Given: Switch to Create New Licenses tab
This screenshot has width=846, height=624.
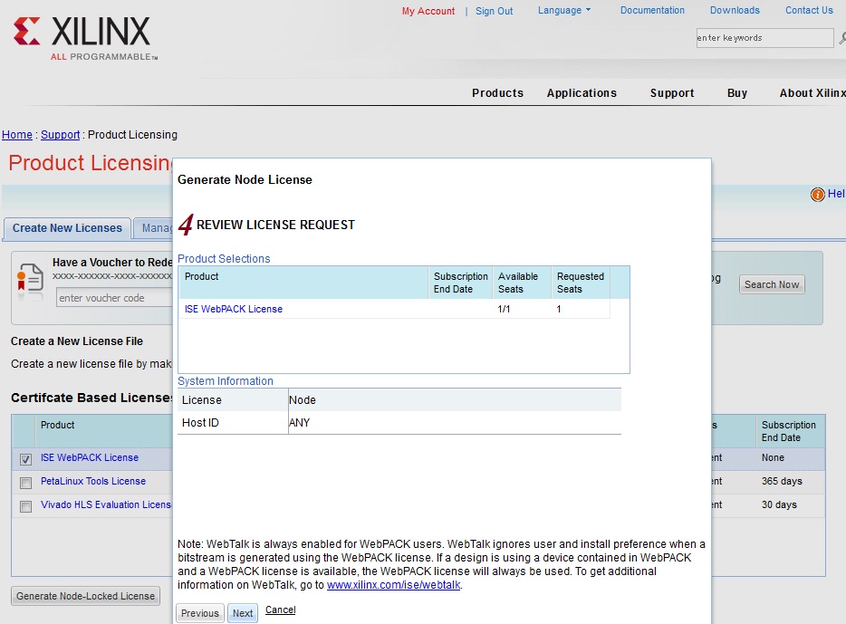Looking at the screenshot, I should pos(67,228).
